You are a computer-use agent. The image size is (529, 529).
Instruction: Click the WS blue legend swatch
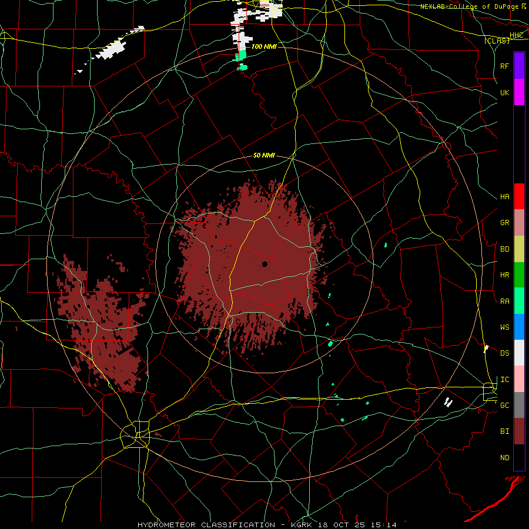[519, 327]
